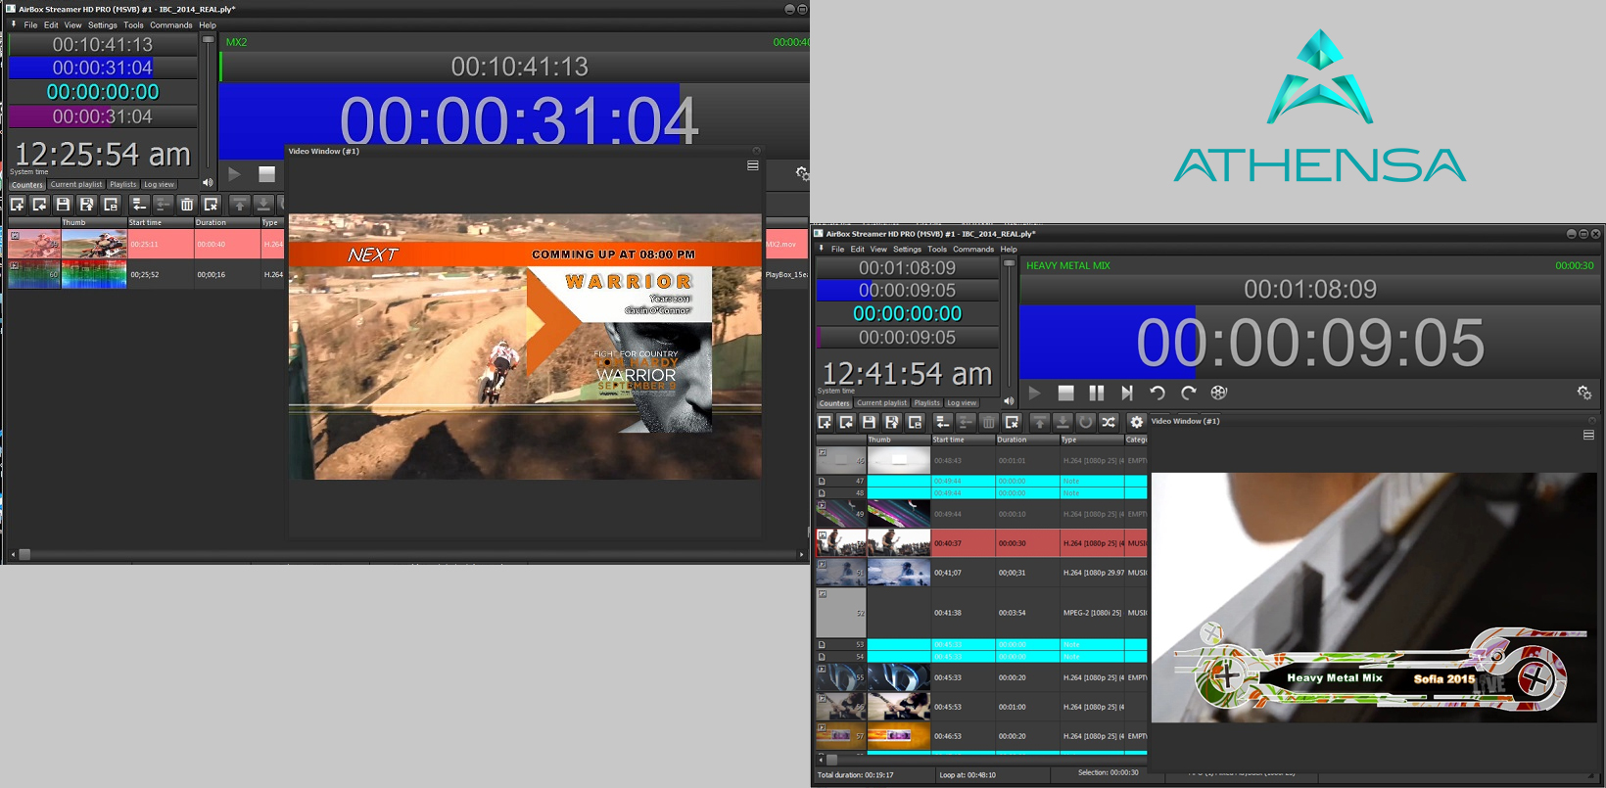Click film reel icon in Heavy Metal Mix window
The image size is (1606, 788).
1219,393
